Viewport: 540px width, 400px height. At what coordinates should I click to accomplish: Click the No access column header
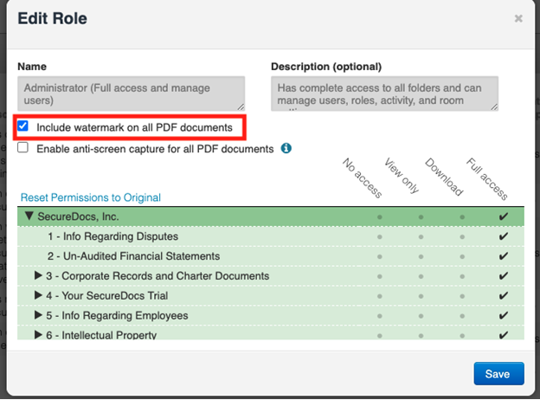click(x=363, y=177)
